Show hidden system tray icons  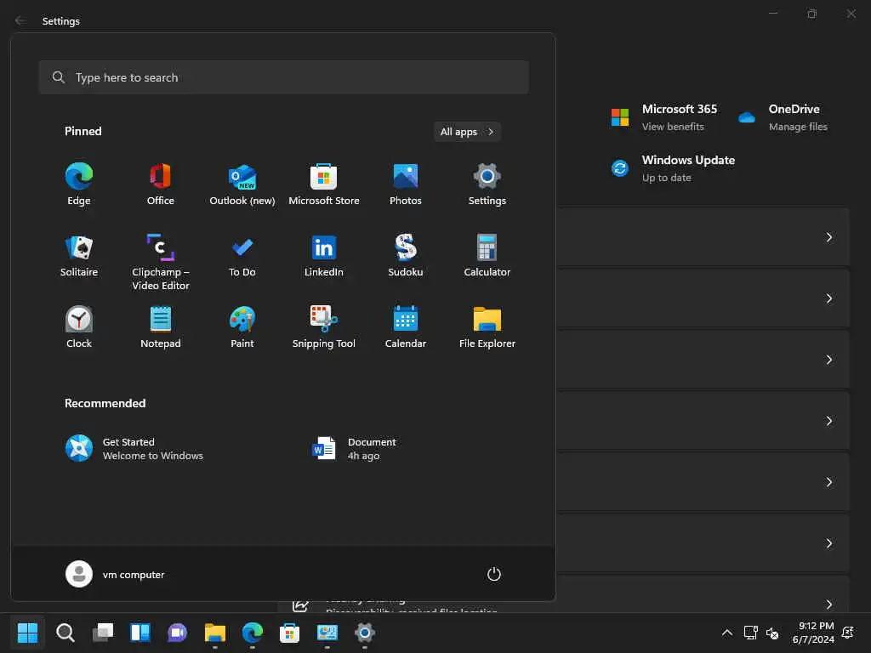point(726,633)
